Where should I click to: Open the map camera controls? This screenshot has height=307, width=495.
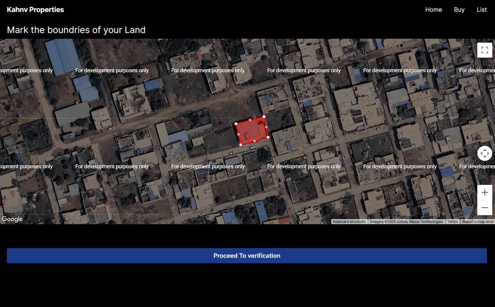(x=484, y=153)
